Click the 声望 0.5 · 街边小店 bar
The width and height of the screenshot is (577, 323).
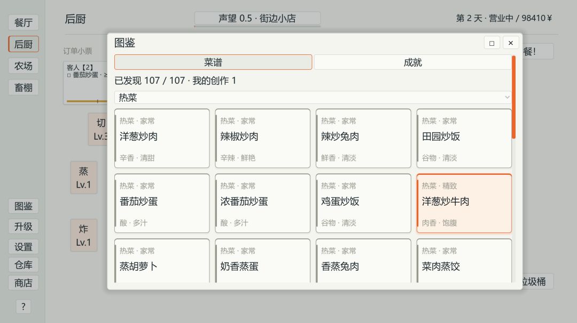pyautogui.click(x=257, y=18)
